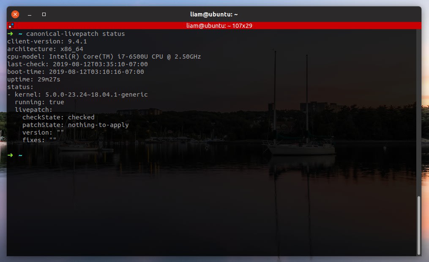
Task: Click the running: true line
Action: (39, 102)
